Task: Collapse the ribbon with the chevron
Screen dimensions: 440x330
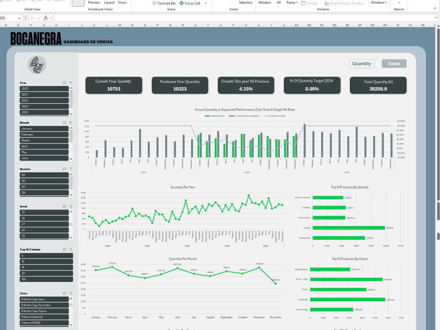Action: 435,9
